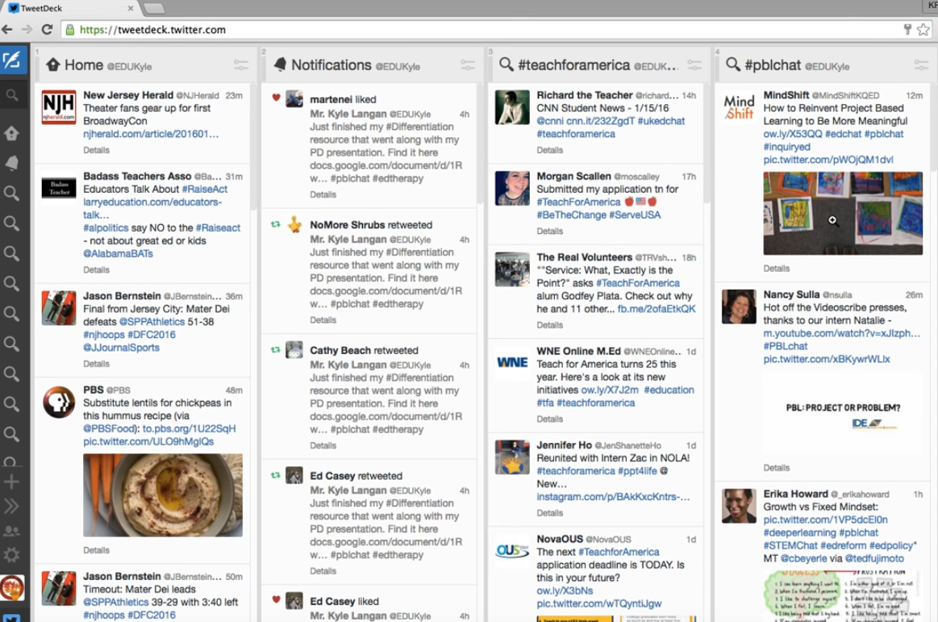Click the heart icon on martenei liked notification
938x622 pixels.
[276, 98]
